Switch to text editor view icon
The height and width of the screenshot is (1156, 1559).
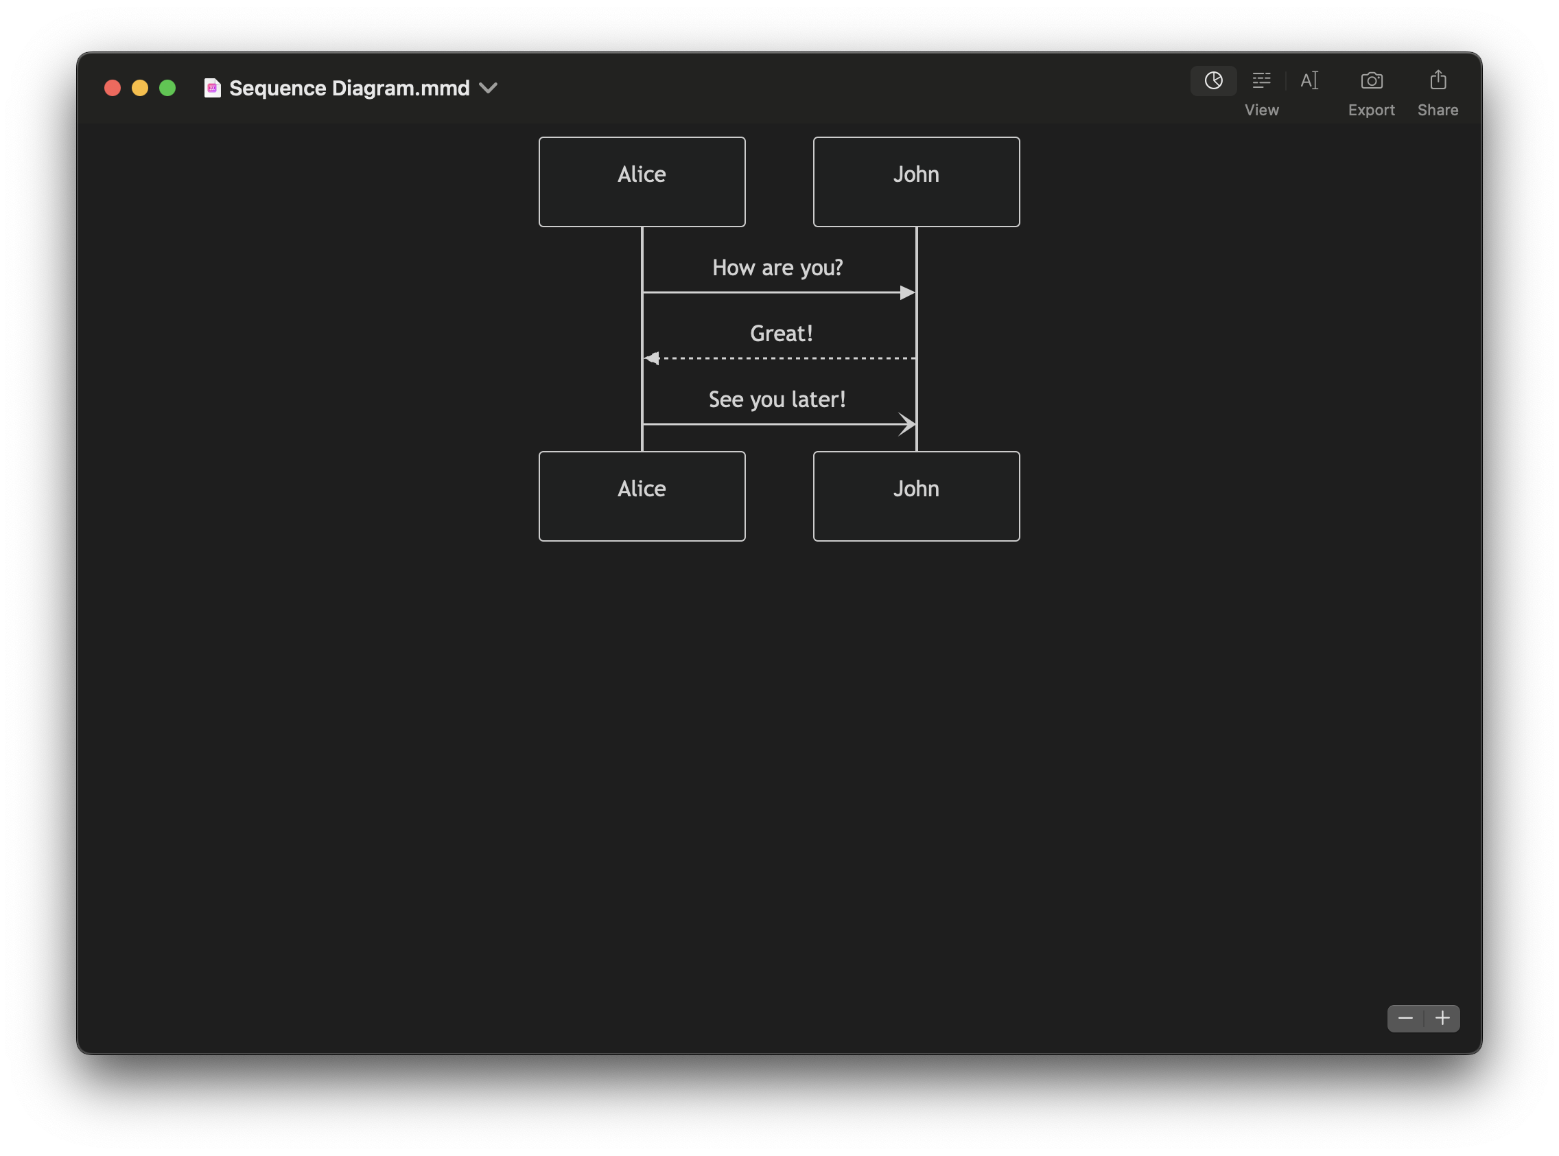1309,80
